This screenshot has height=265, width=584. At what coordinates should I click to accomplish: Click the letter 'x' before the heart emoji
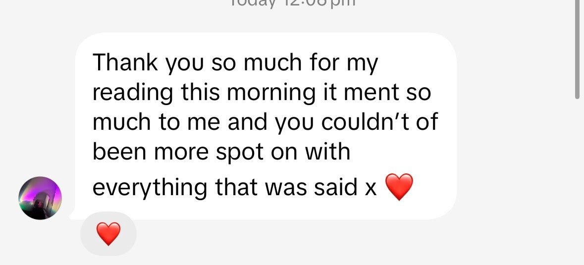tap(371, 188)
